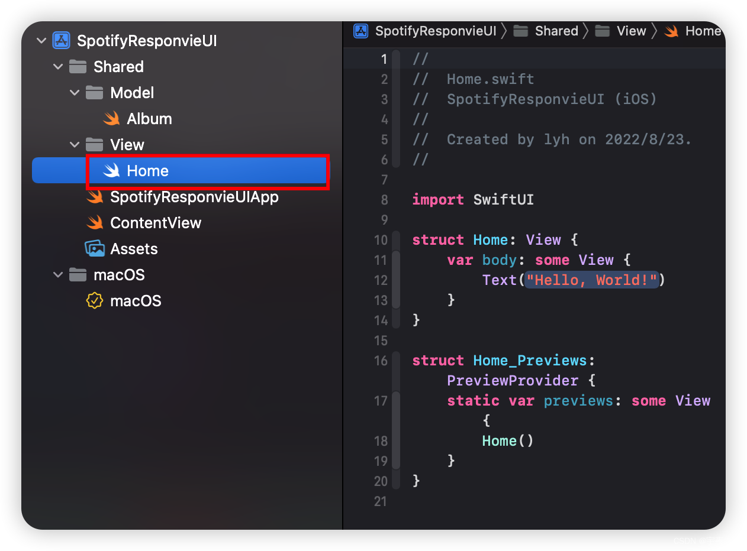Click SpotifyResponvieUI in the breadcrumb bar
747x551 pixels.
(436, 31)
